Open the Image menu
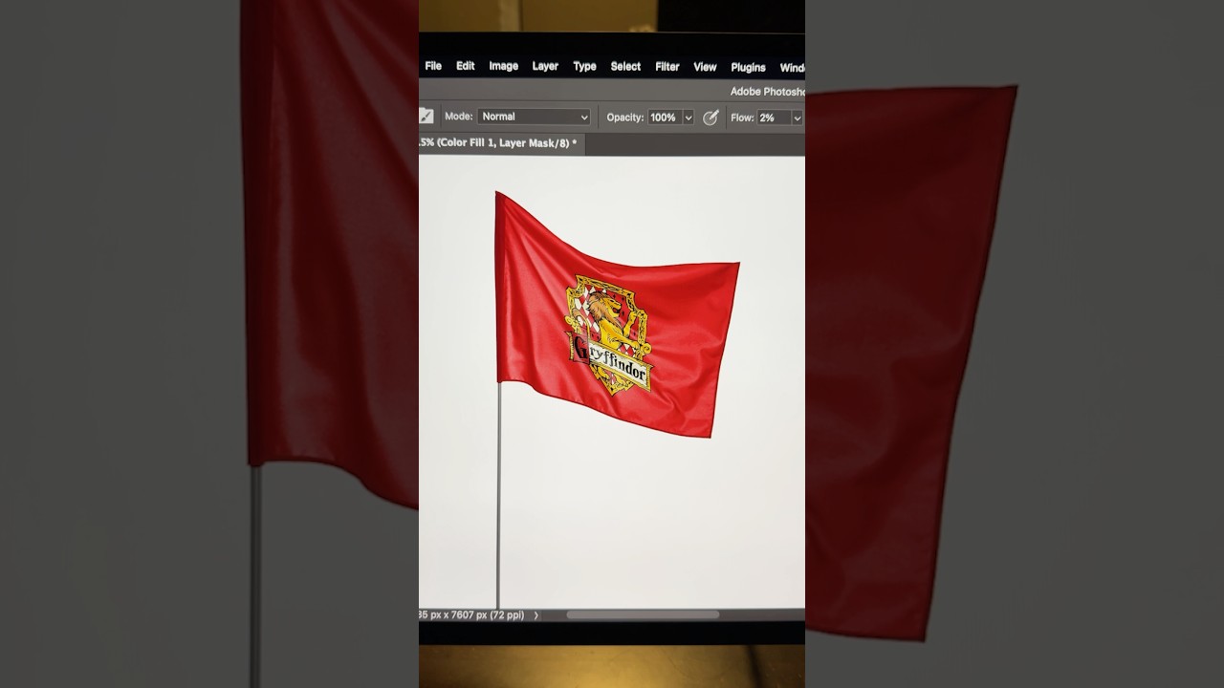 [503, 66]
